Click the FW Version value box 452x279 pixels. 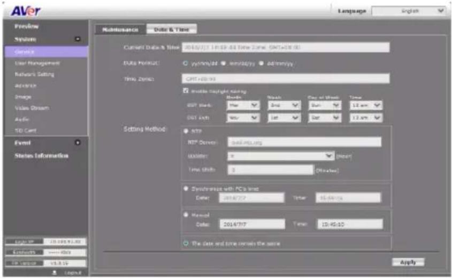65,263
